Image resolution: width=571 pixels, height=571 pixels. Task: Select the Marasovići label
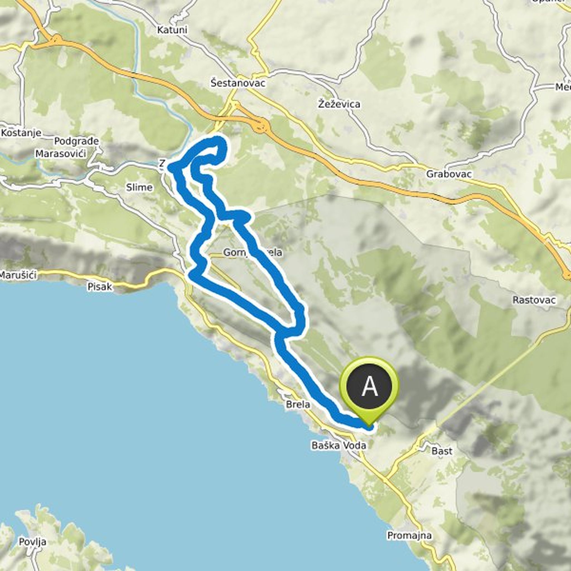coord(61,154)
